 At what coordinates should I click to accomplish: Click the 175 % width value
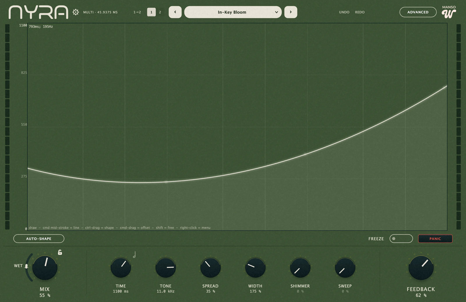(255, 292)
